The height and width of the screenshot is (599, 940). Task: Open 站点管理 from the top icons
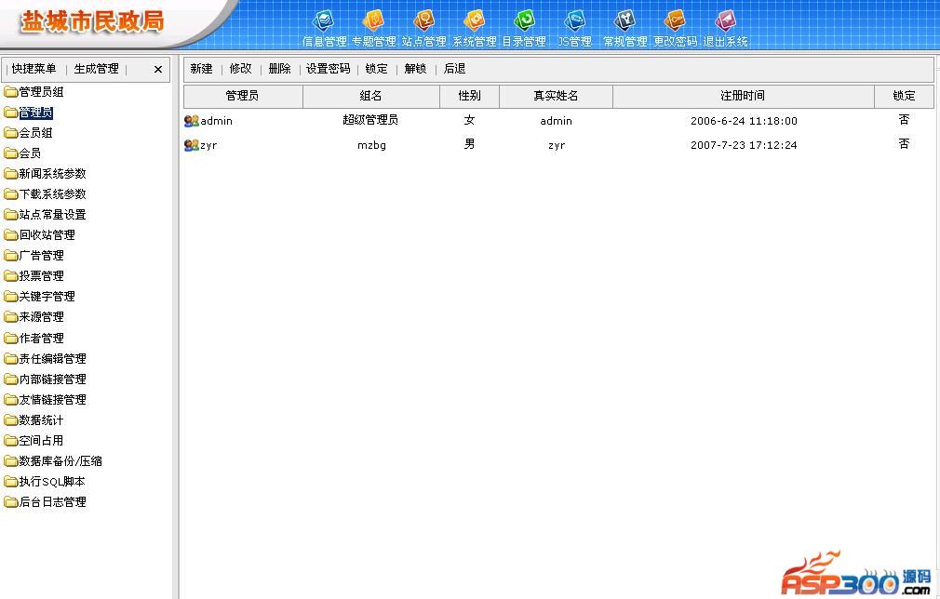coord(423,21)
